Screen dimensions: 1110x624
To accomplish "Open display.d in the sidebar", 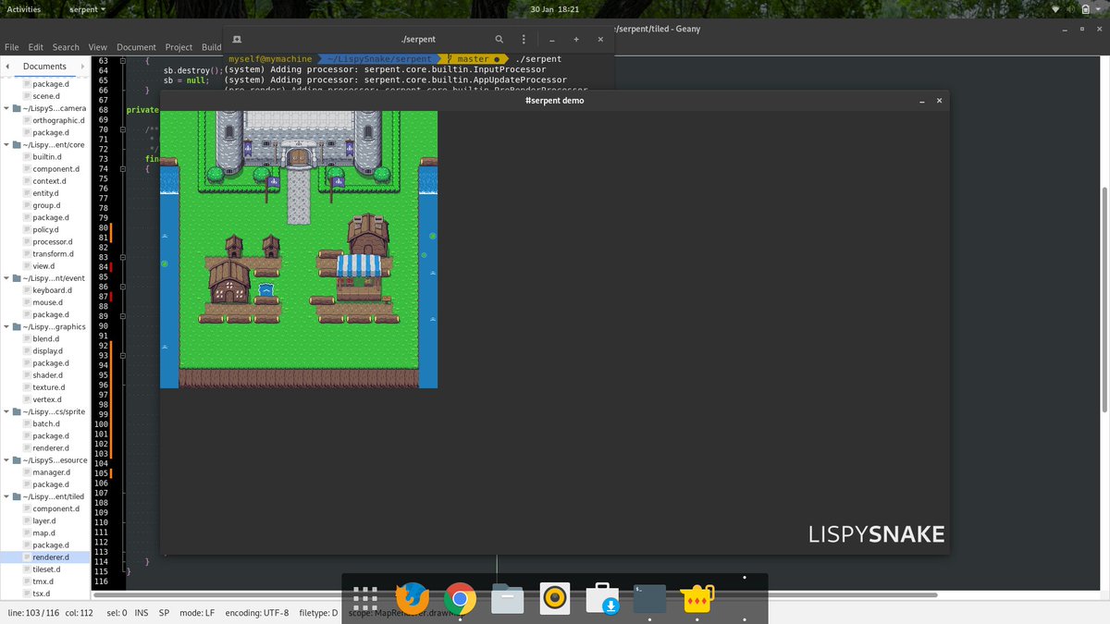I will tap(47, 351).
